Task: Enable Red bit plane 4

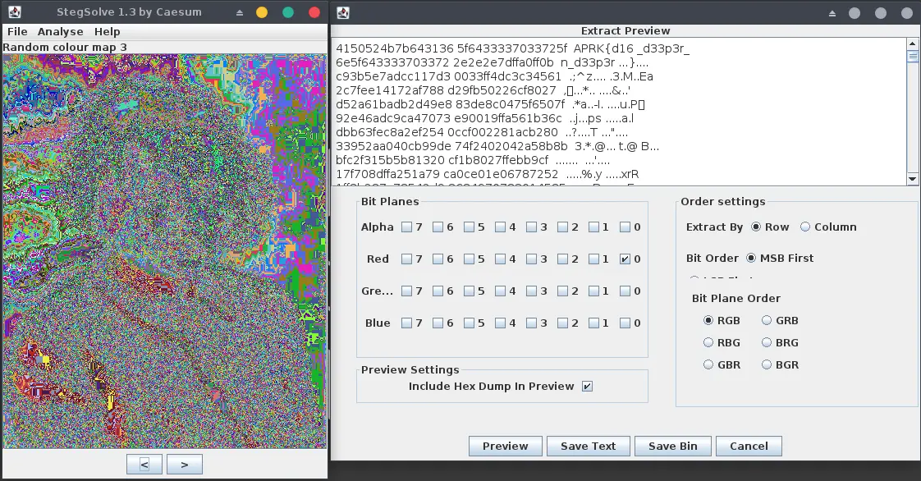Action: (500, 259)
